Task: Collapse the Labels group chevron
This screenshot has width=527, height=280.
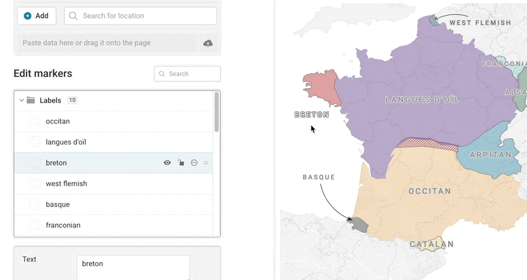Action: pos(22,101)
